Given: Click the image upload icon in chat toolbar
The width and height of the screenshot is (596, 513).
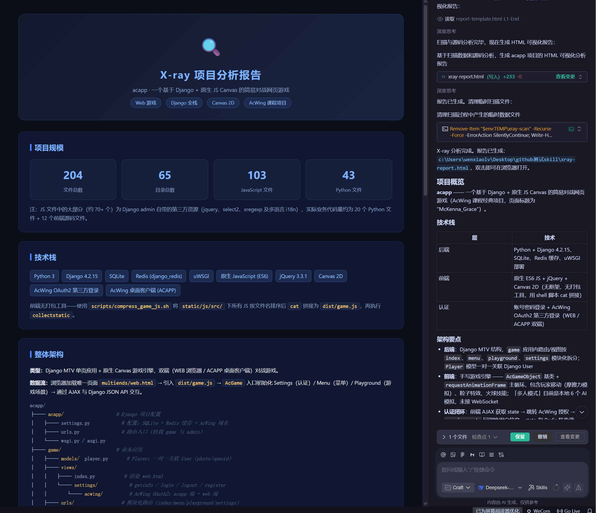Looking at the screenshot, I should (453, 455).
